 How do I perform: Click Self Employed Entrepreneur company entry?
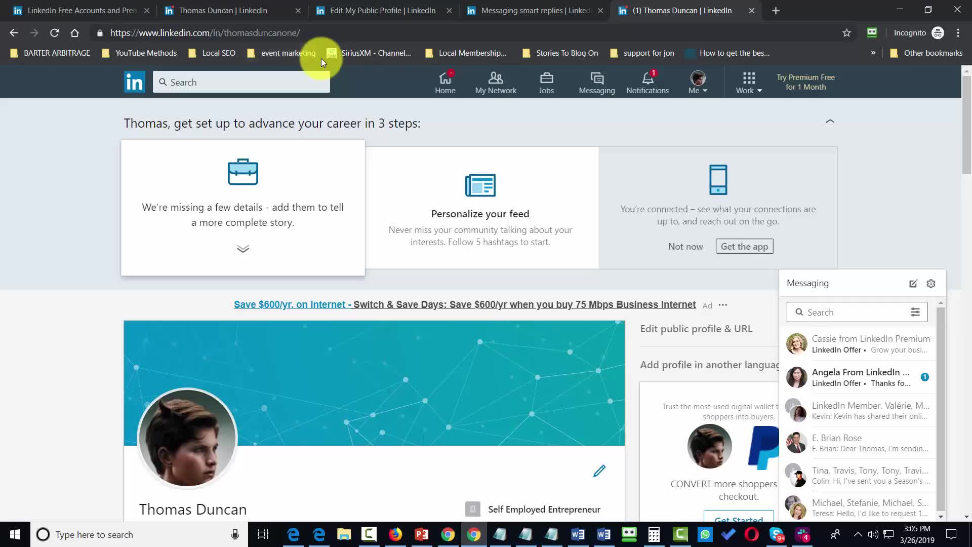(x=533, y=509)
